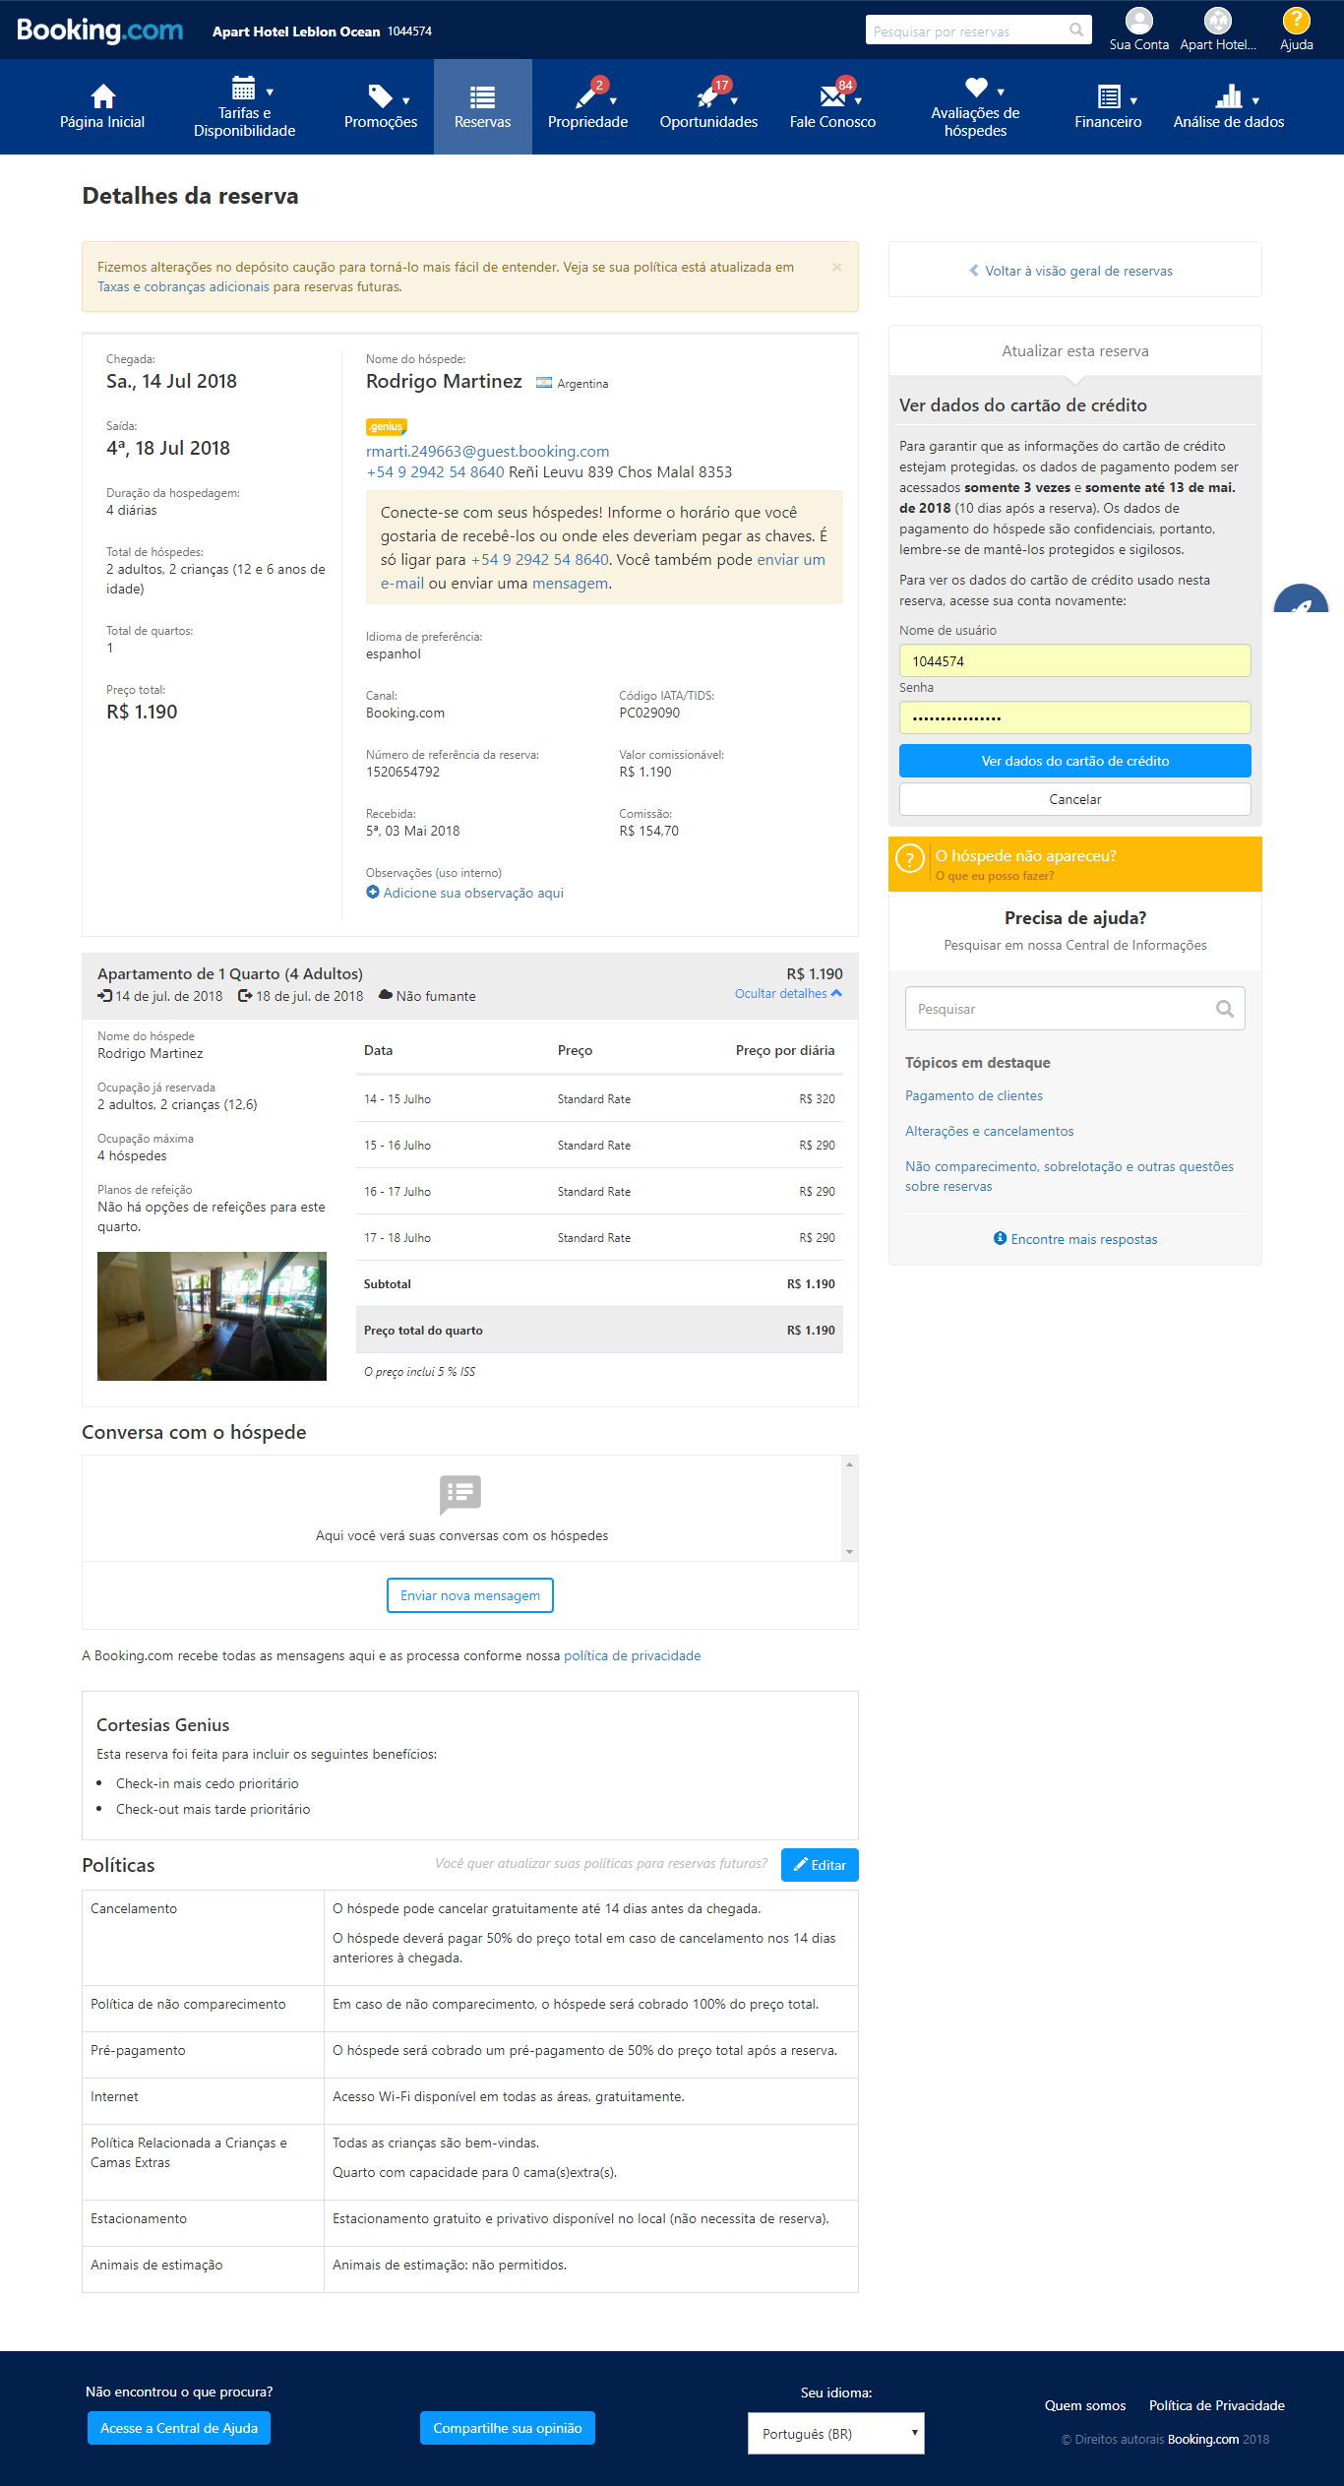Click the conversation chat bubble icon
This screenshot has height=2486, width=1344.
(x=460, y=1495)
